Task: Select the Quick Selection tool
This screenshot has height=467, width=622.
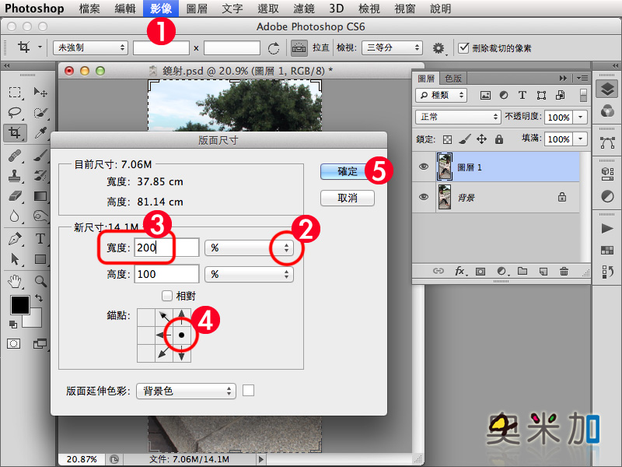Action: pyautogui.click(x=40, y=113)
